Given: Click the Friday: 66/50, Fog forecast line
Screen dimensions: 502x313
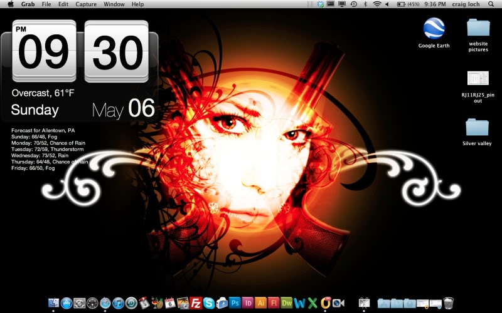Looking at the screenshot, I should tap(33, 168).
